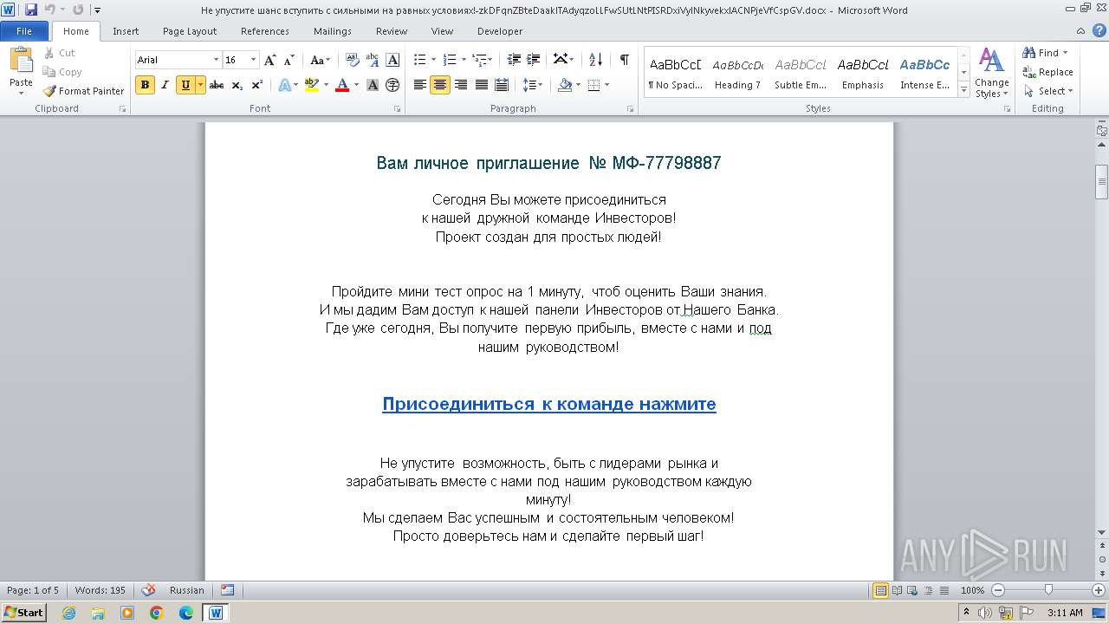Open the Select dropdown in Editing group
The width and height of the screenshot is (1109, 624).
pos(1047,91)
